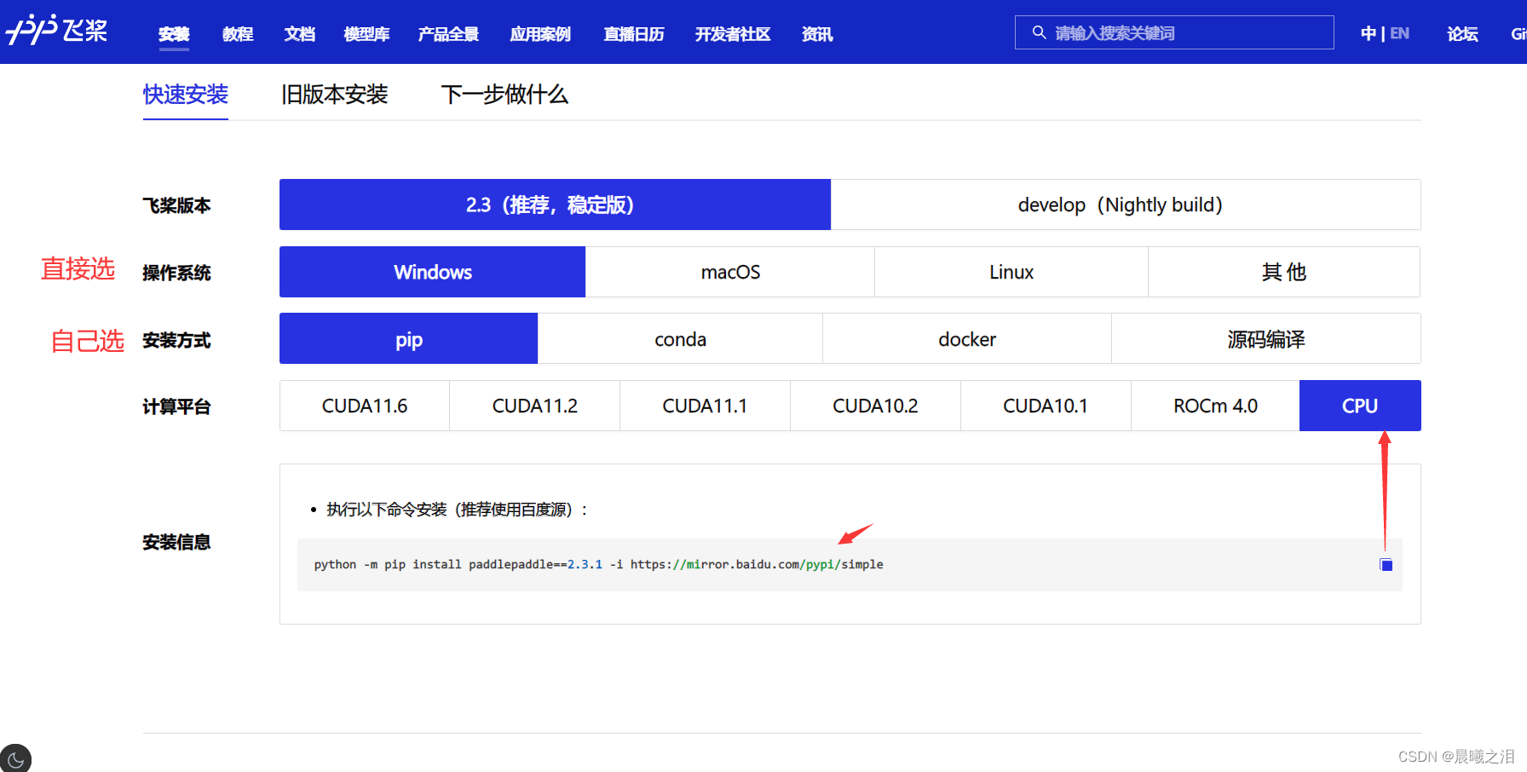This screenshot has height=772, width=1527.
Task: Select CUDA11.6 compute platform
Action: pyautogui.click(x=364, y=406)
